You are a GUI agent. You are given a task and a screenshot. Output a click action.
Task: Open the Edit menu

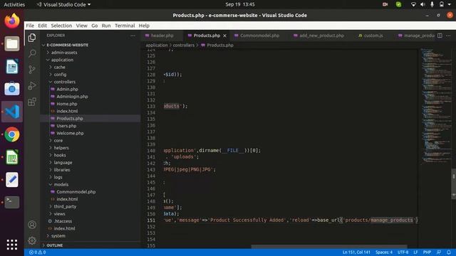click(x=43, y=26)
